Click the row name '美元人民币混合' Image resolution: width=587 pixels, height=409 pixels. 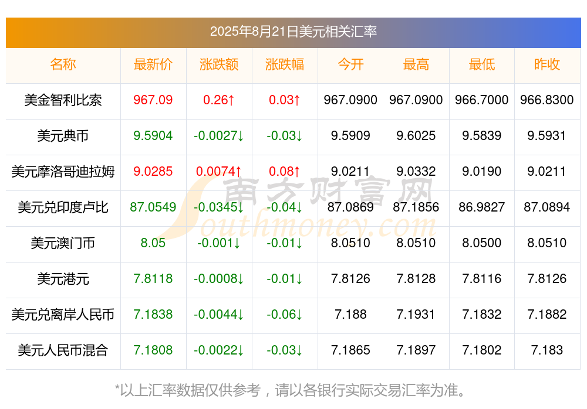click(x=63, y=350)
